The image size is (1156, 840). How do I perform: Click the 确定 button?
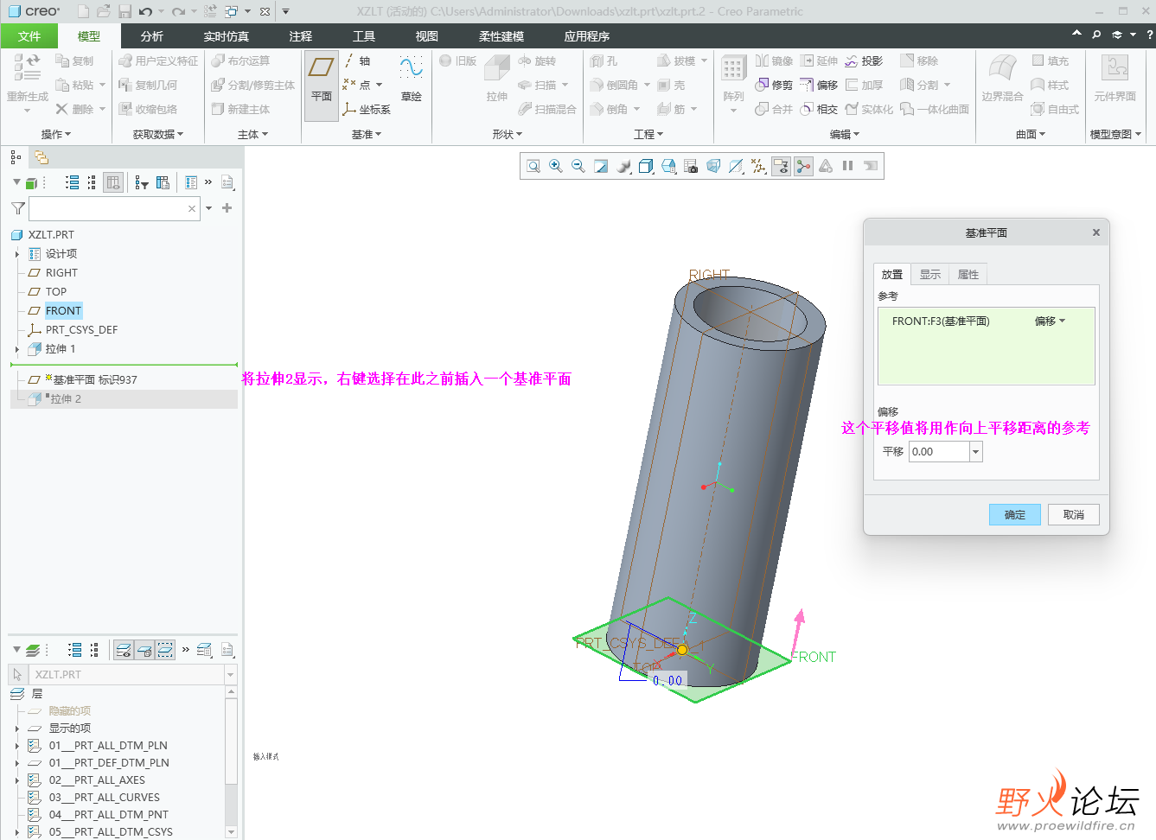click(1015, 515)
